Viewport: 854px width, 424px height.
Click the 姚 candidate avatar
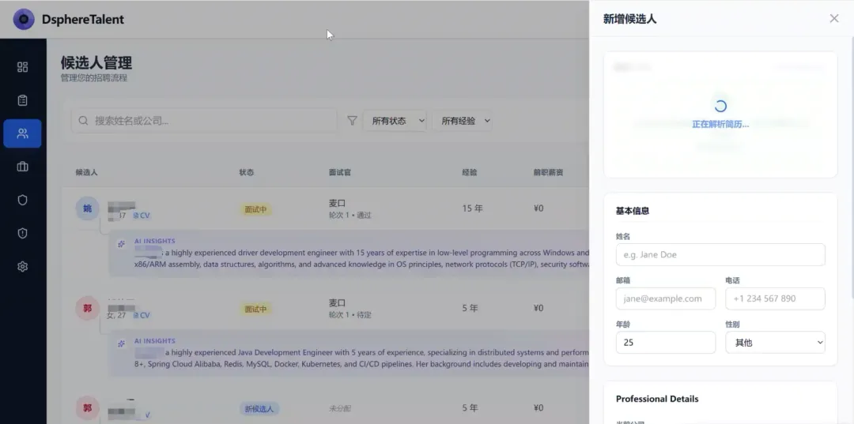tap(87, 208)
